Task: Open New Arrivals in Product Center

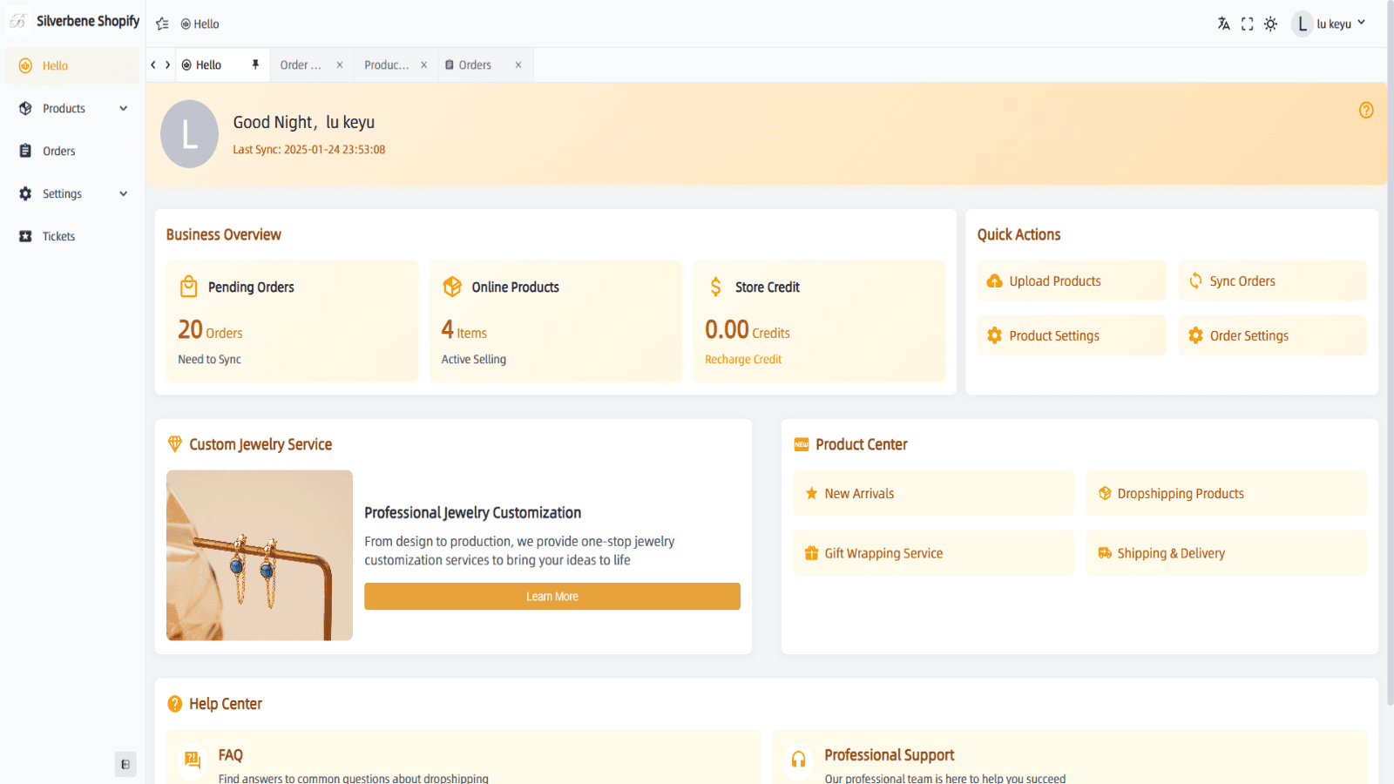Action: tap(934, 494)
